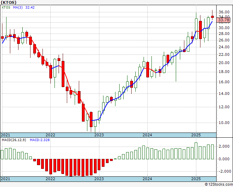Click the 36.00 price axis label
Screen dimensions: 233x187
click(224, 12)
